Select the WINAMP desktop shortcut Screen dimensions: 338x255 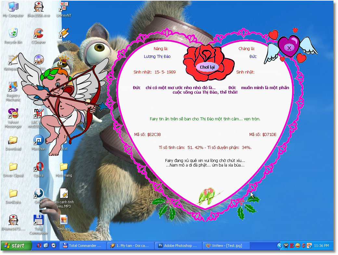[64, 36]
